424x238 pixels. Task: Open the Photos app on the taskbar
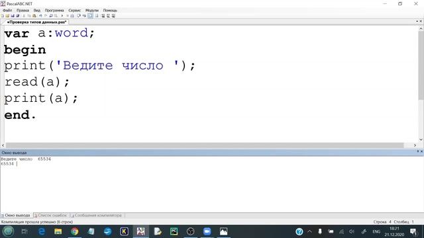(224, 231)
